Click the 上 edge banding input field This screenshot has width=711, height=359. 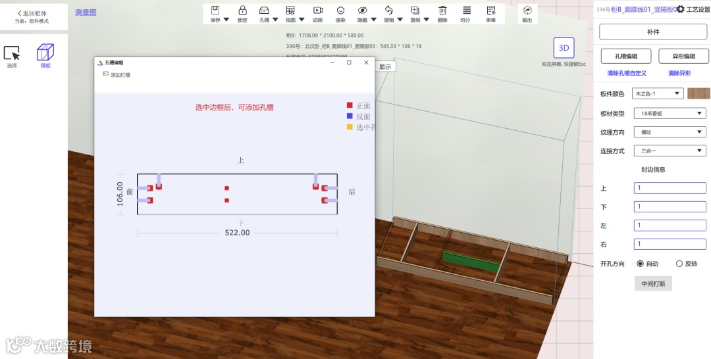pyautogui.click(x=670, y=188)
